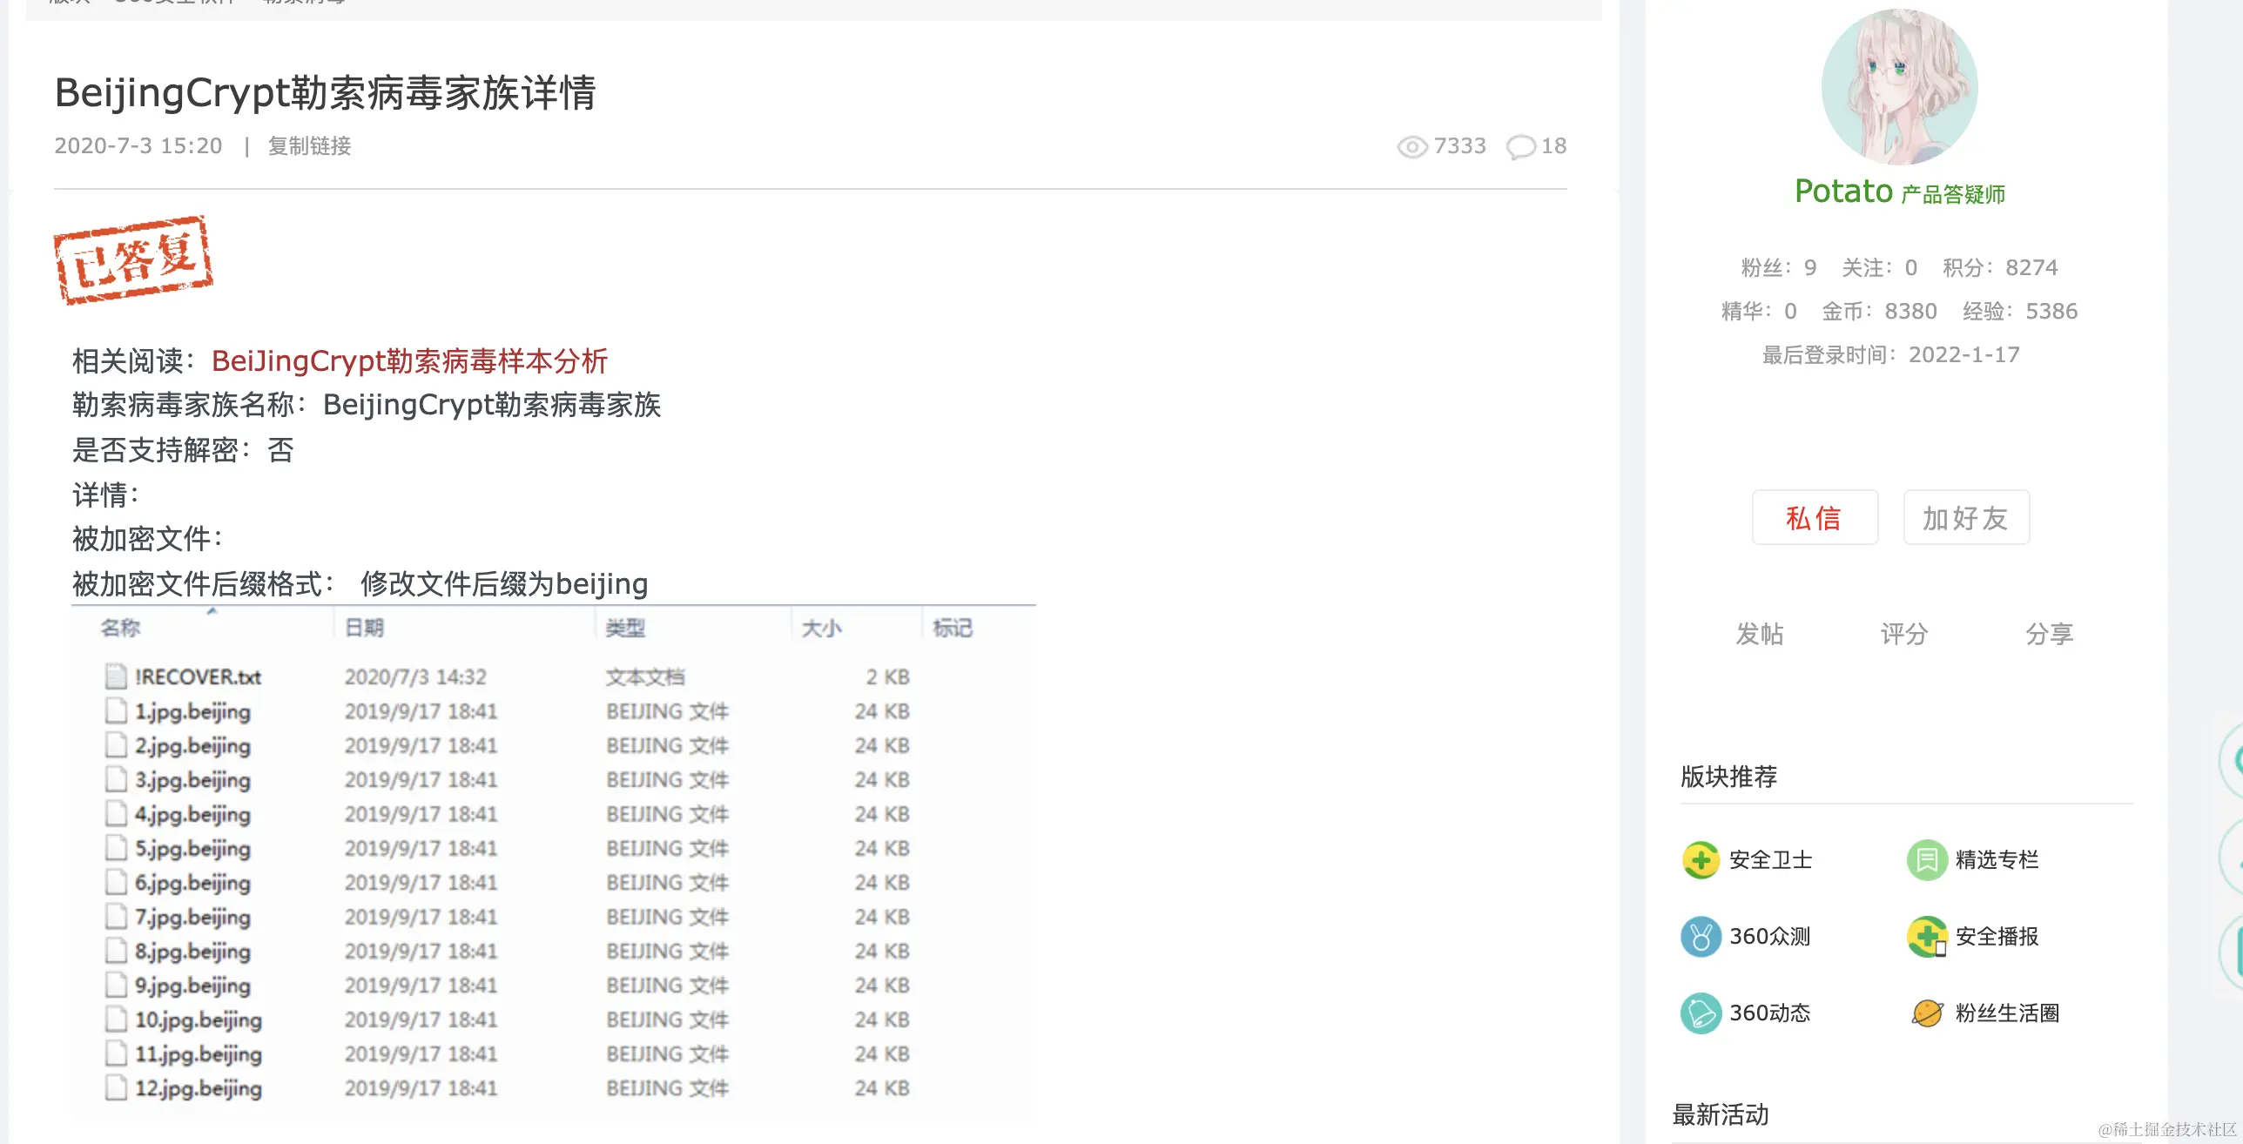
Task: Open 安全播报 via its icon
Action: tap(1927, 937)
